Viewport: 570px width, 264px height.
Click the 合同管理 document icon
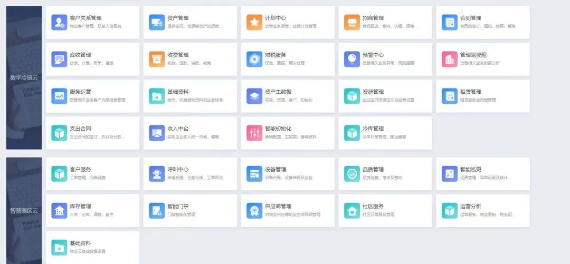tap(450, 22)
